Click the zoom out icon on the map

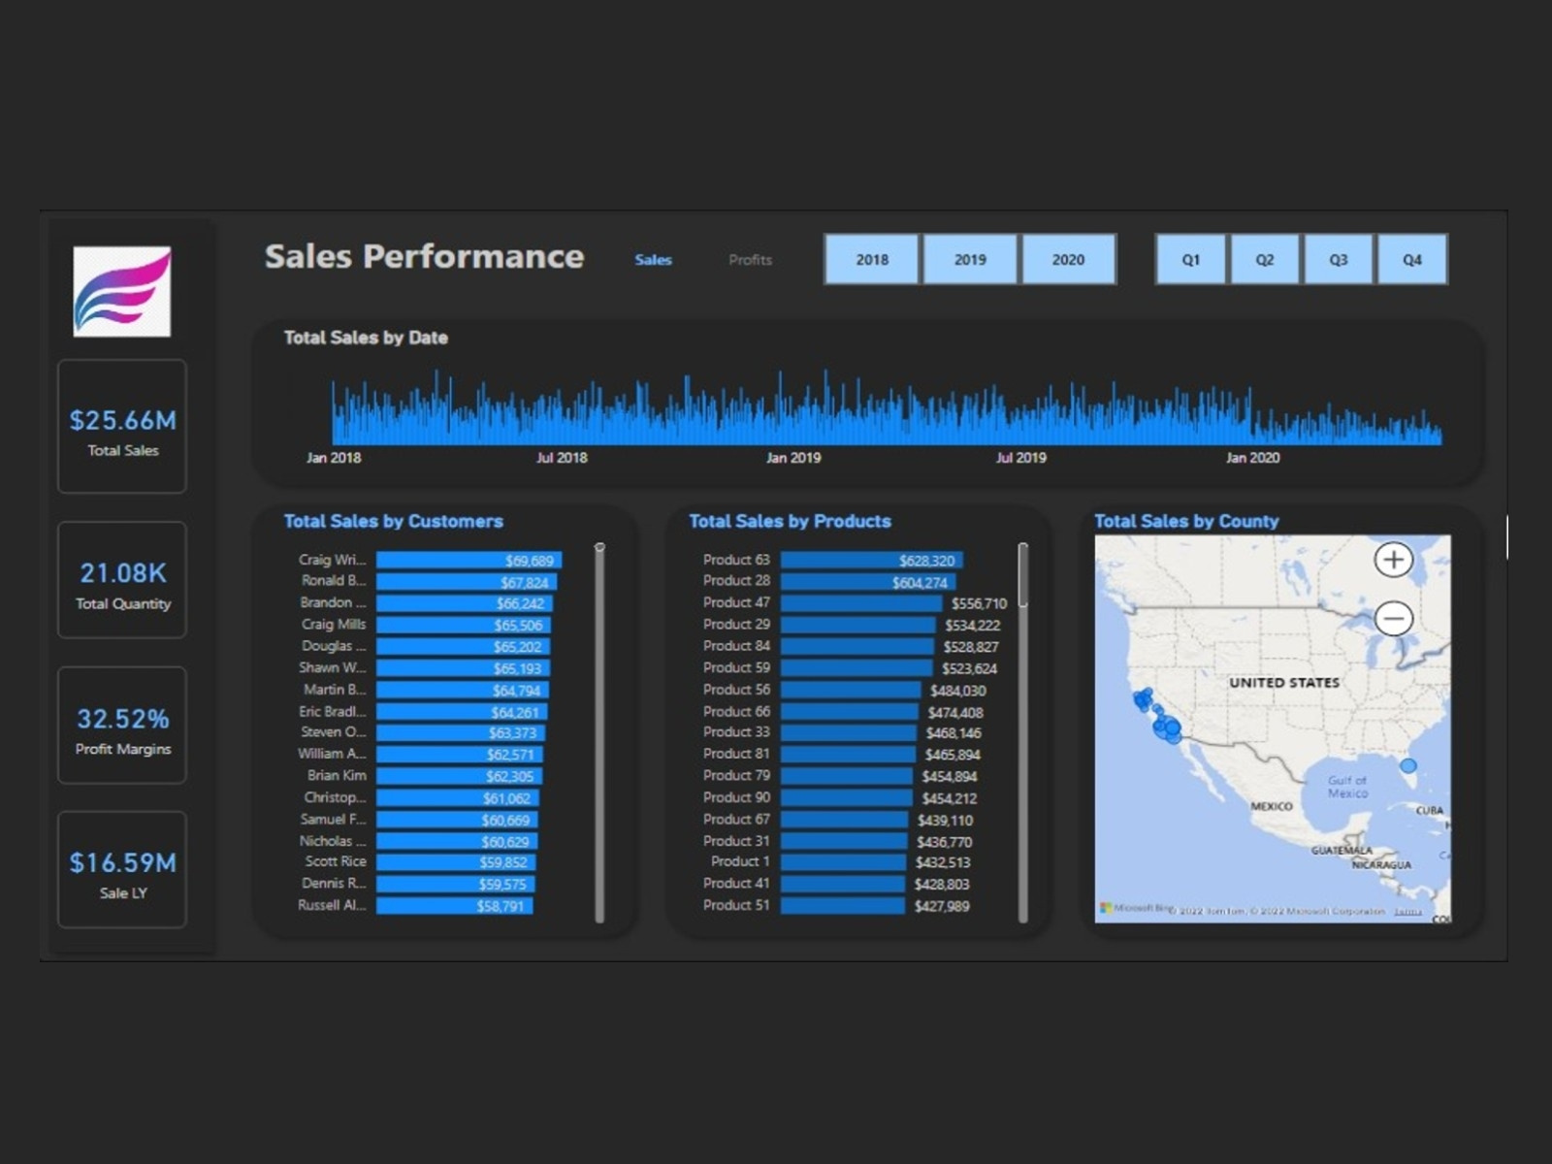(1395, 617)
